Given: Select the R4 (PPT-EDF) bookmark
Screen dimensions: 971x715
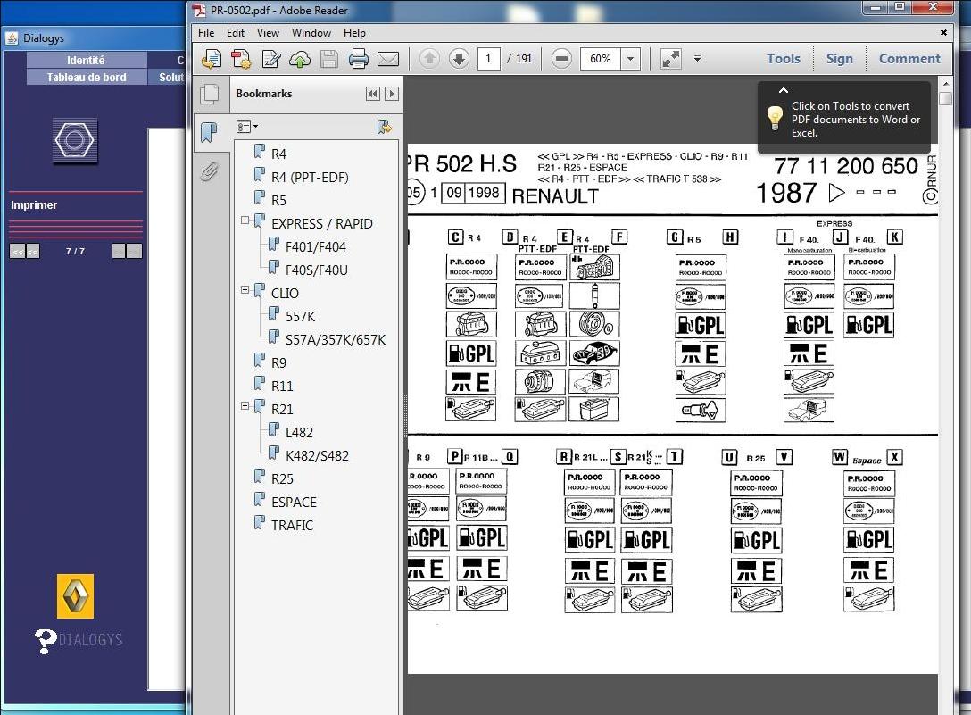Looking at the screenshot, I should [x=310, y=178].
